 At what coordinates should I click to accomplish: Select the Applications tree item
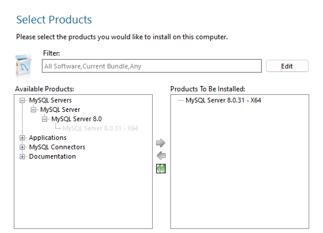point(48,138)
